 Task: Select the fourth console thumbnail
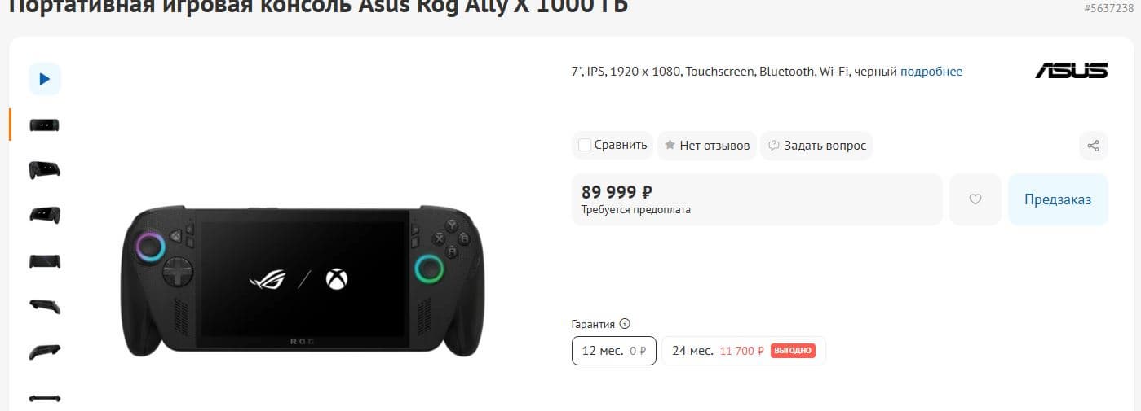click(45, 260)
